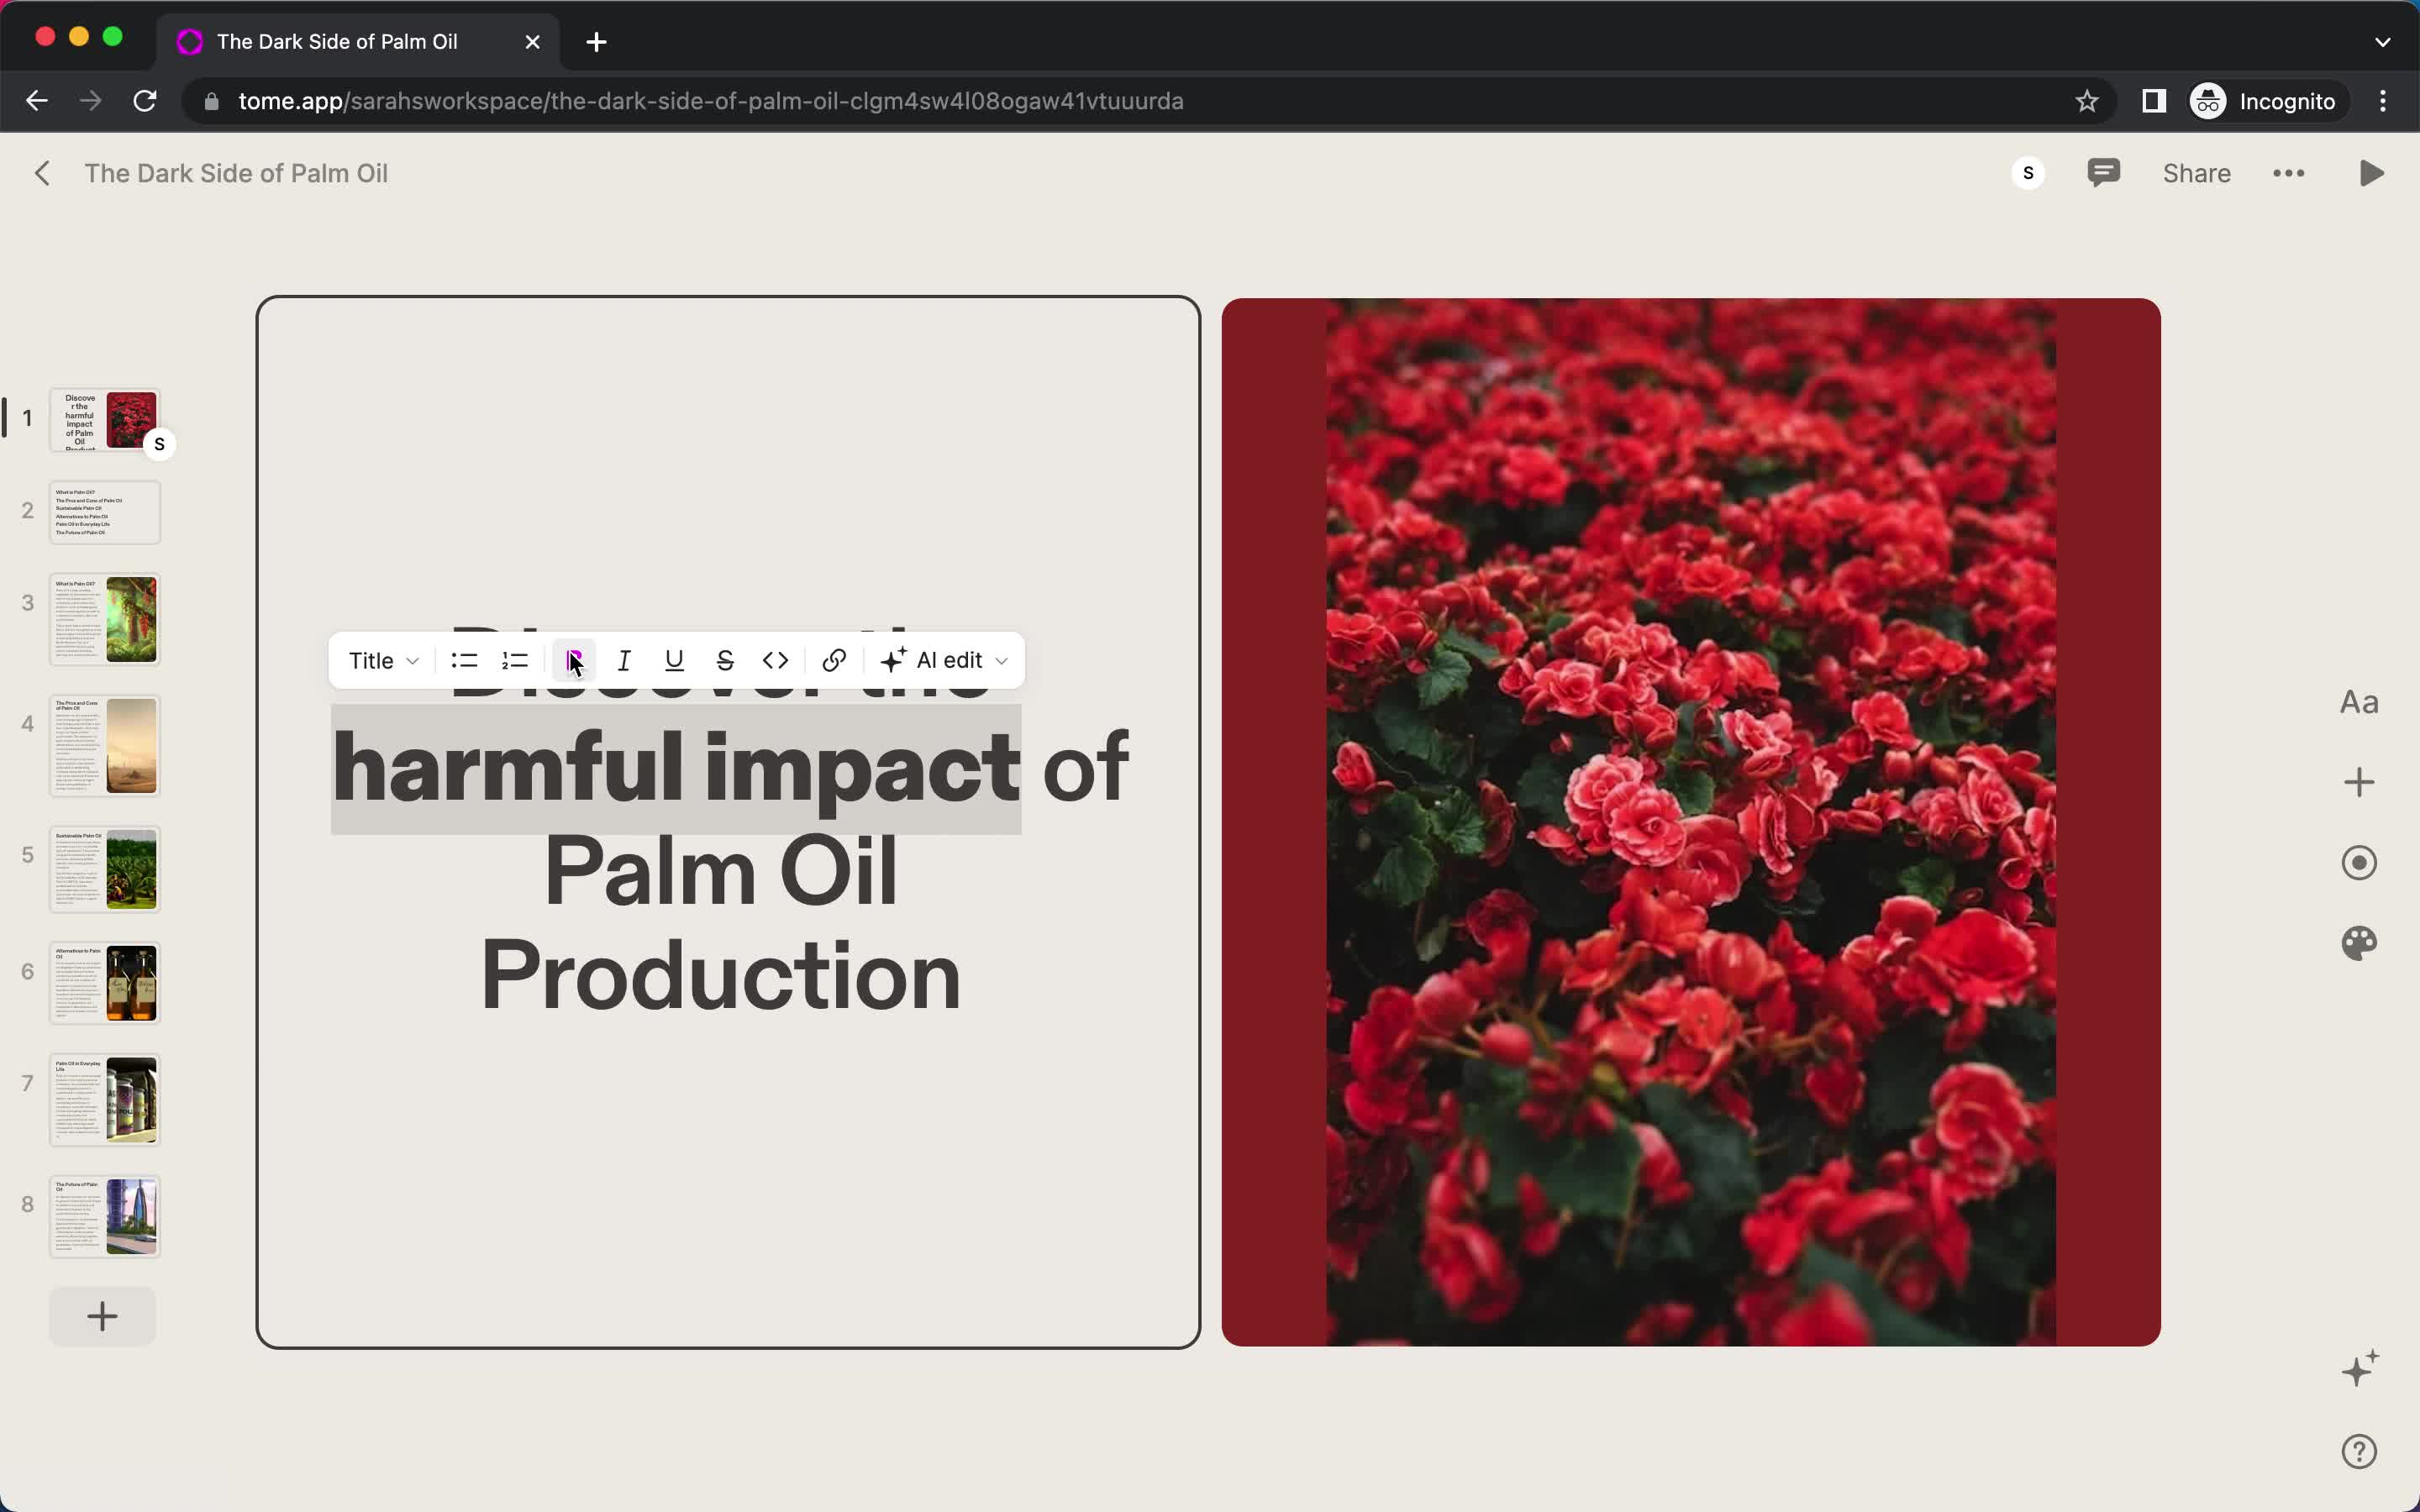Select the italic formatting icon
The height and width of the screenshot is (1512, 2420).
click(x=623, y=660)
